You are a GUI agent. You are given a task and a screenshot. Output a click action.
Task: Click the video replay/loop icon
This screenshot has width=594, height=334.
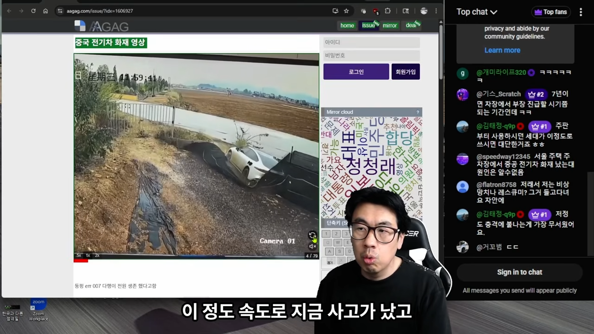click(x=312, y=235)
